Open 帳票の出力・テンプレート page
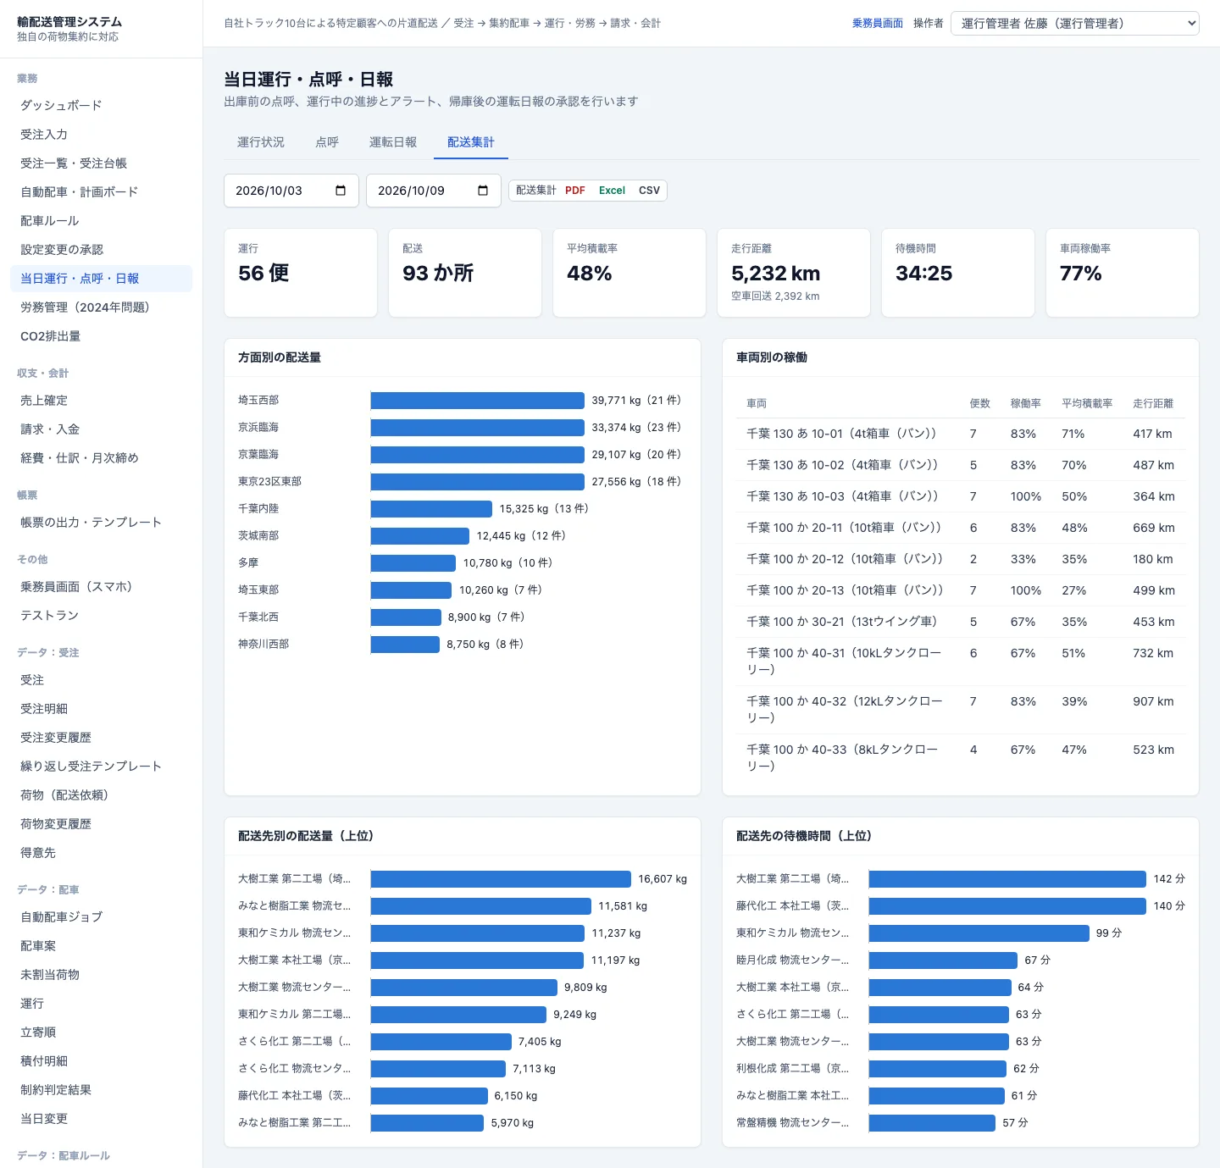The image size is (1220, 1168). (x=101, y=523)
